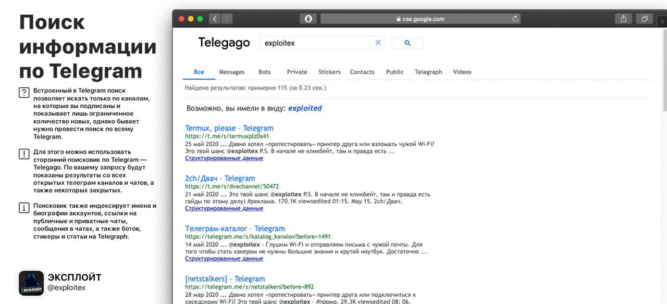Open the '2ch/Двач – Telegram' result

(x=220, y=178)
